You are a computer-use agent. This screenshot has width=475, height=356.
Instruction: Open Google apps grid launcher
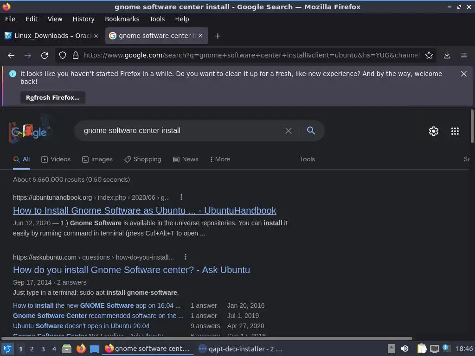click(x=455, y=131)
